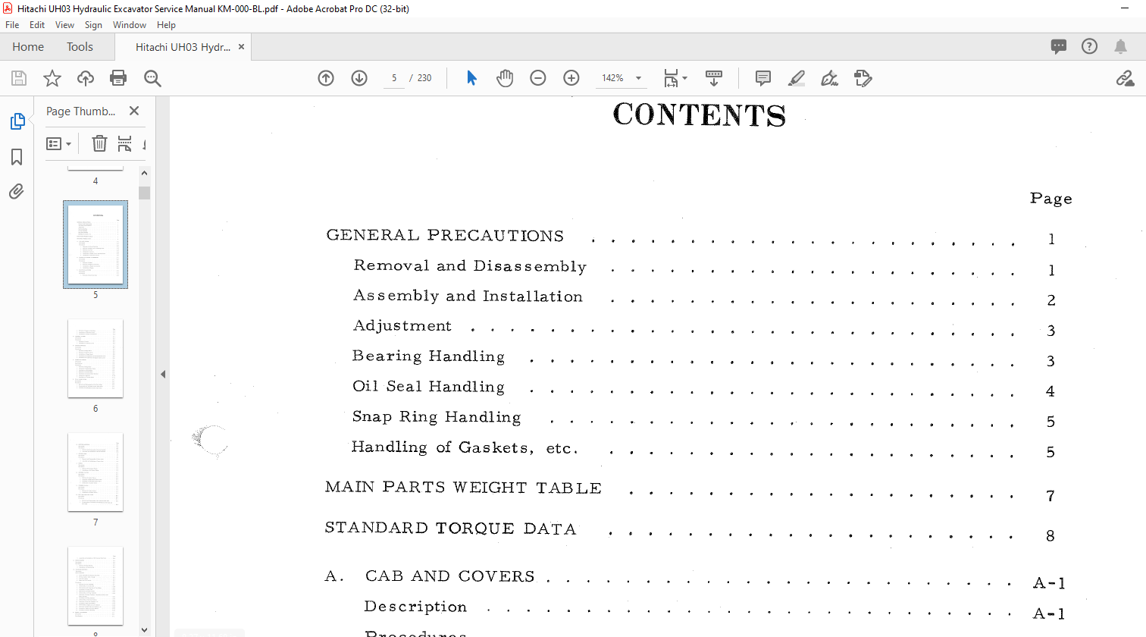Open the Window menu

point(130,25)
